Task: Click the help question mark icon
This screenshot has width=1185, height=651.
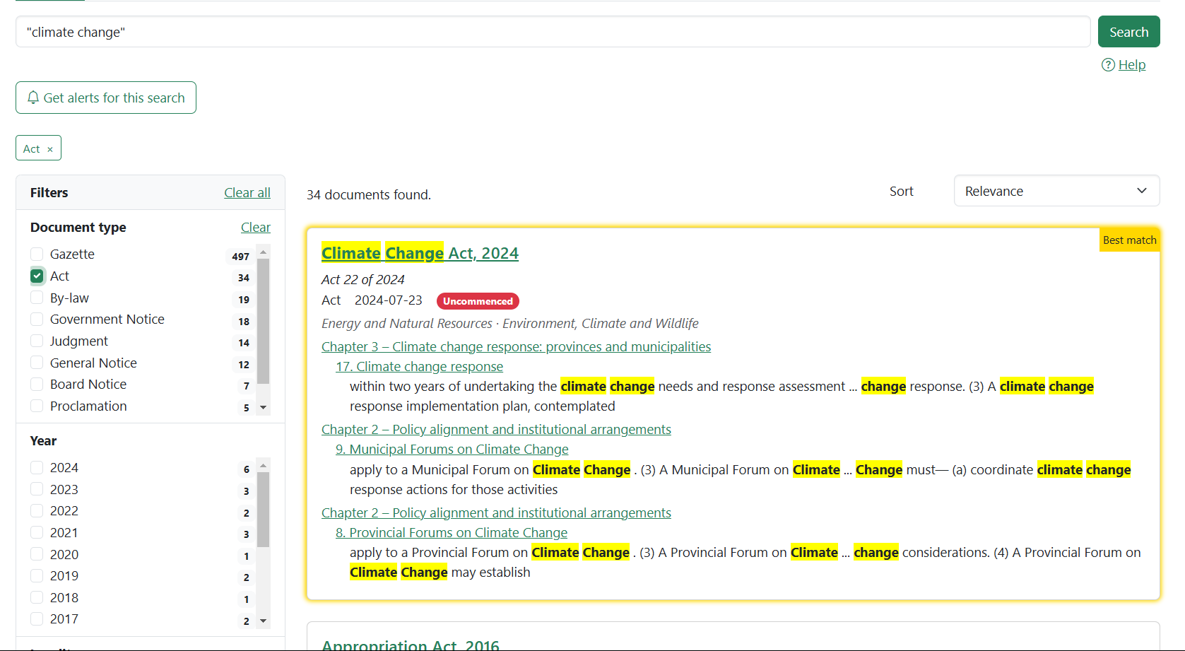Action: click(1108, 65)
